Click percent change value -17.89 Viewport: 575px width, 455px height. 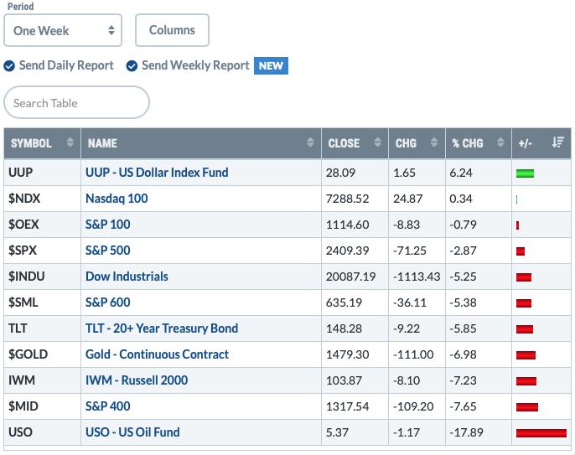pyautogui.click(x=466, y=432)
